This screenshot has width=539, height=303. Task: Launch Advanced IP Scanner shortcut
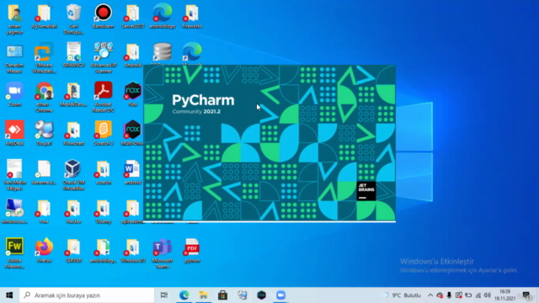coord(103,58)
